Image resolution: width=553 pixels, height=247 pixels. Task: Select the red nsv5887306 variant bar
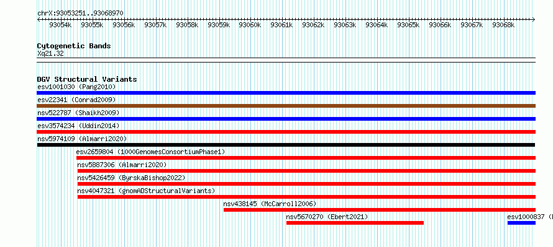coord(306,171)
